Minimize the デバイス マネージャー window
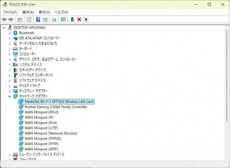Screen dimensions: 230x168 click(196, 4)
